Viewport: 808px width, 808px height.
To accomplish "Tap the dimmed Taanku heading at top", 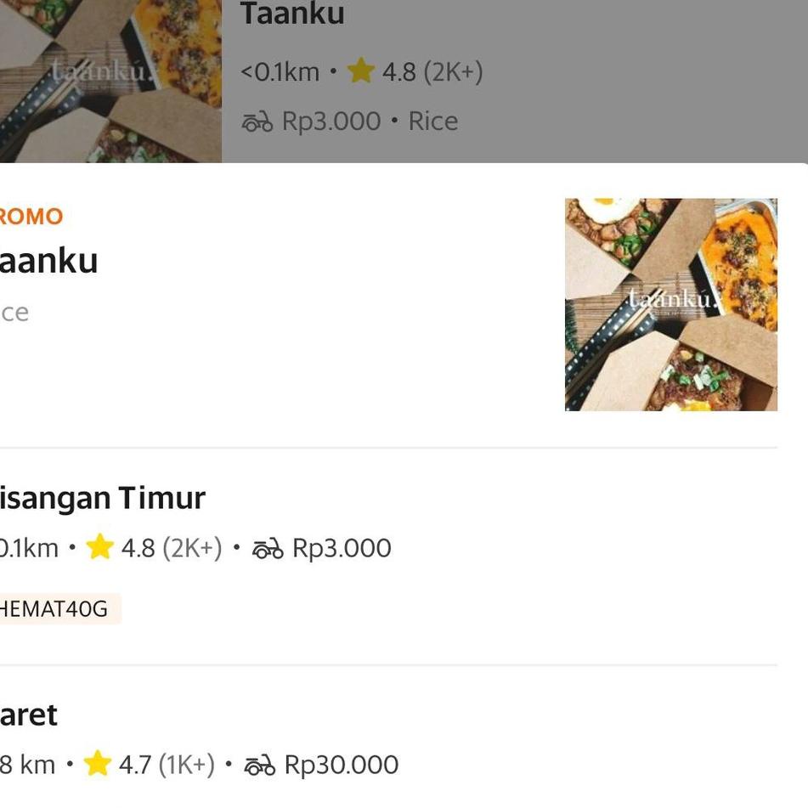I will [292, 14].
